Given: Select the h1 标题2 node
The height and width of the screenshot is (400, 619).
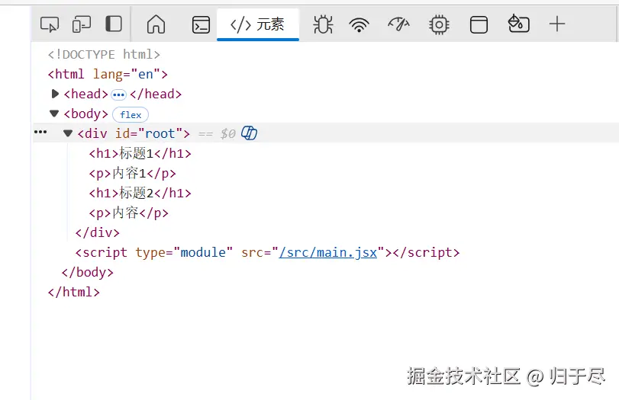Looking at the screenshot, I should click(x=140, y=193).
